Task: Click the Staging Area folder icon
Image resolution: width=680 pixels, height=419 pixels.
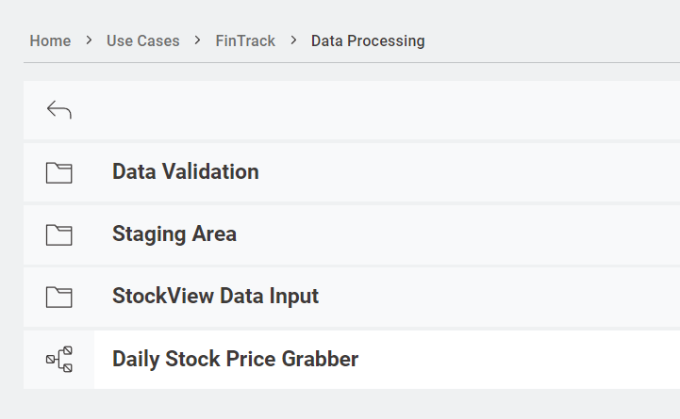Action: pyautogui.click(x=58, y=234)
